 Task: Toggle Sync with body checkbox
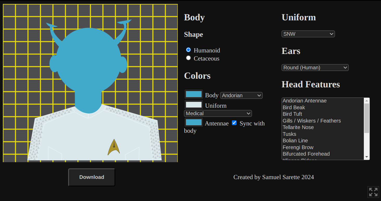coord(234,123)
